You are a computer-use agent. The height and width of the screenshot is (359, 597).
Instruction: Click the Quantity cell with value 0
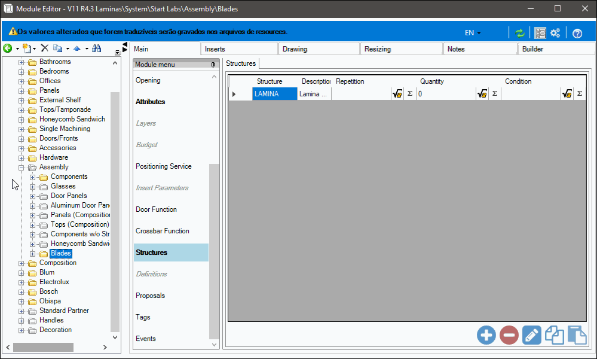tap(446, 94)
